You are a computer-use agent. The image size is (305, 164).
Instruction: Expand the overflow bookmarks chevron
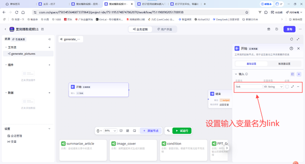(282, 19)
